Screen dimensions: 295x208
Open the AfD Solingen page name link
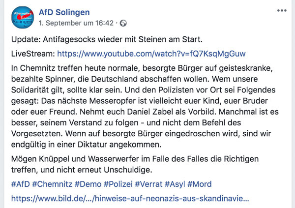point(64,11)
